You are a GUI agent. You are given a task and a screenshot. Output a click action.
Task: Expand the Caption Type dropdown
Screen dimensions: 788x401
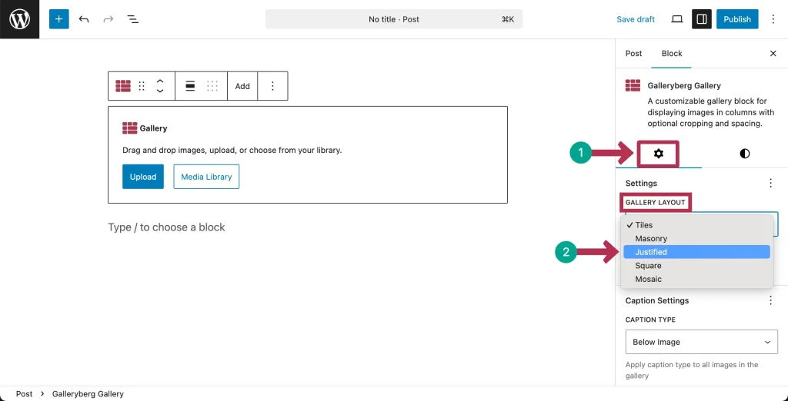click(701, 342)
